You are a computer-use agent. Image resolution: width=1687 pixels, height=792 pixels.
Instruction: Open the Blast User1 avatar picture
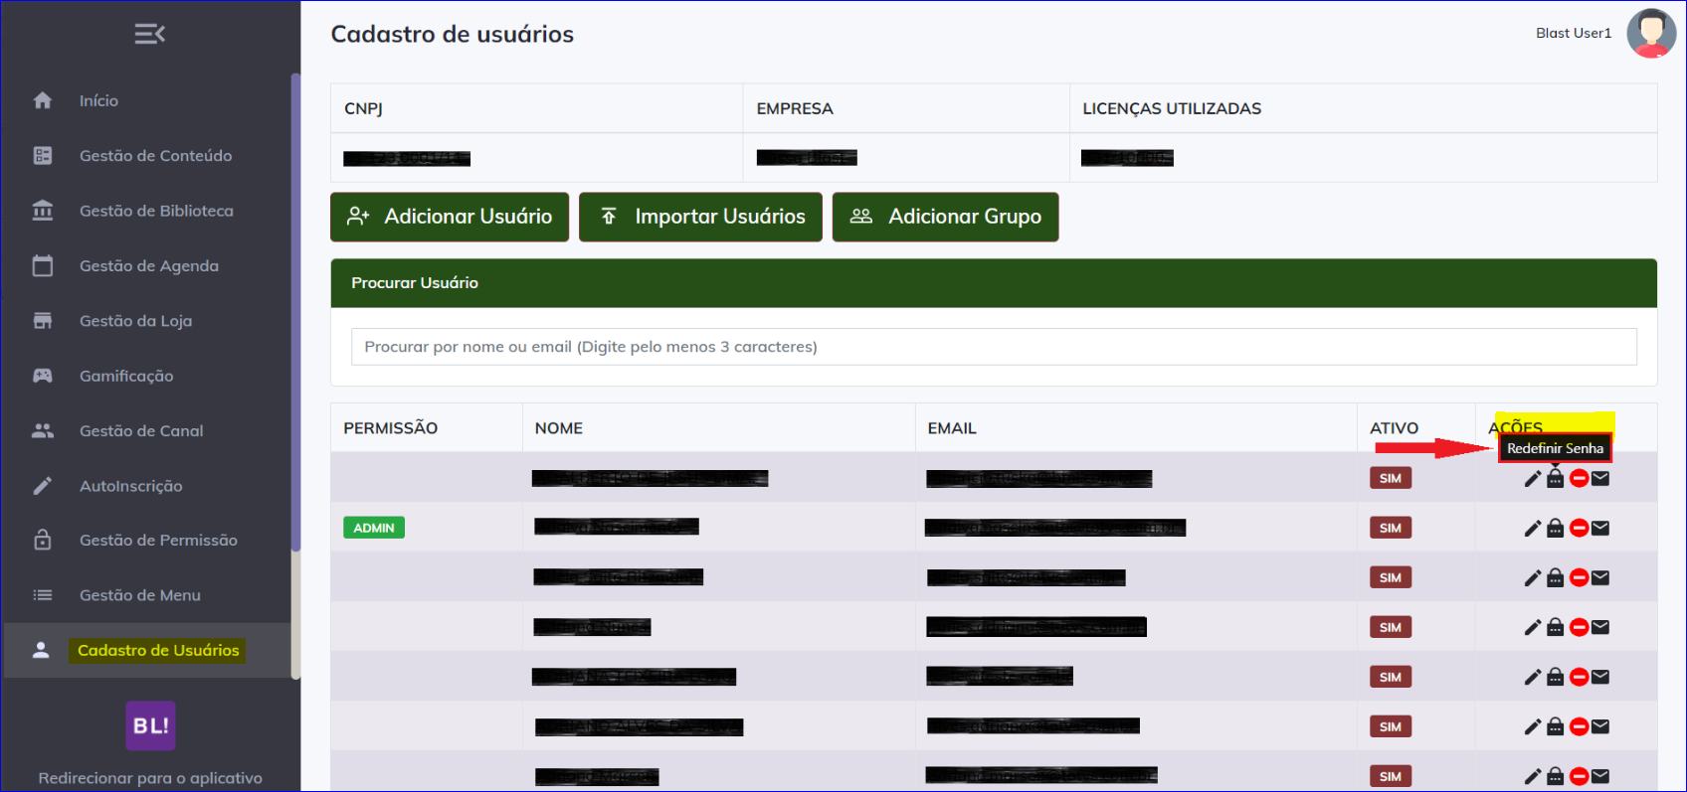click(x=1651, y=34)
